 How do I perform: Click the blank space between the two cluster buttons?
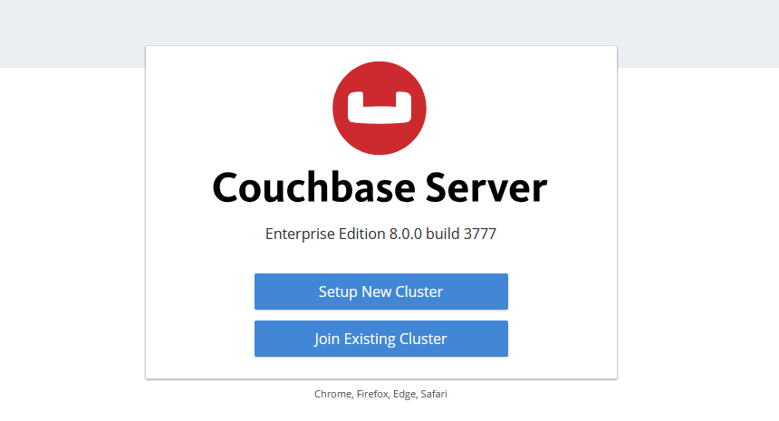[380, 315]
